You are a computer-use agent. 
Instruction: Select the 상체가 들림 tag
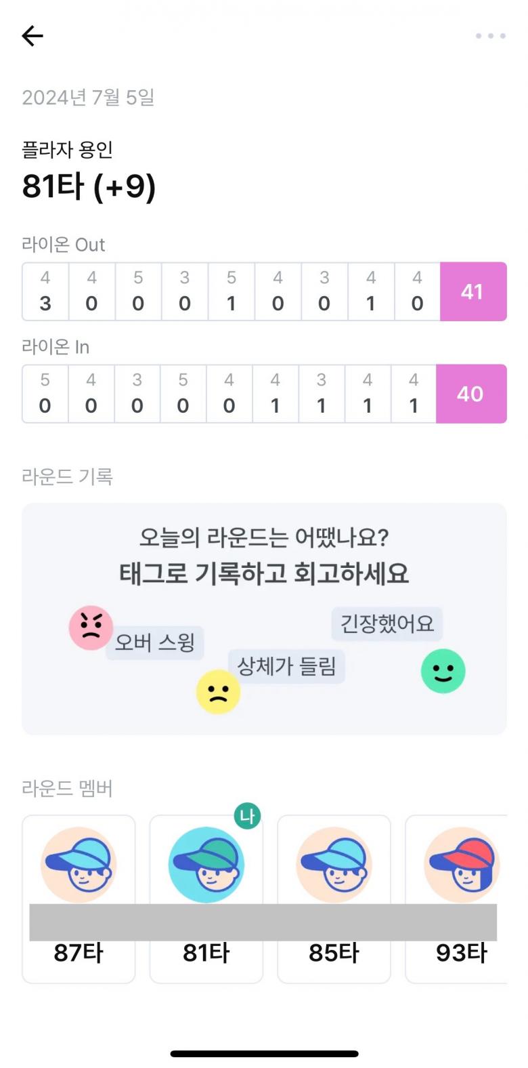(x=286, y=667)
